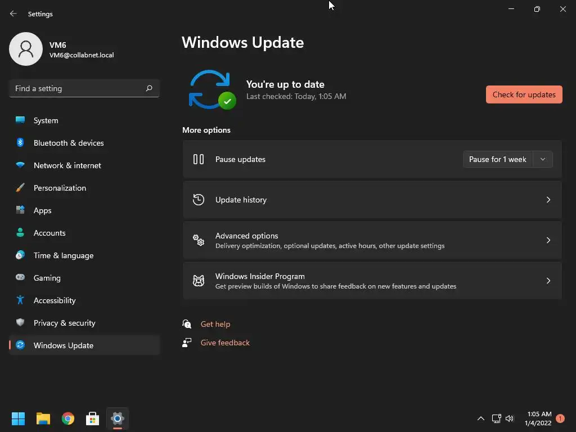Click the back arrow in Settings header
Viewport: 576px width, 432px height.
pos(13,13)
